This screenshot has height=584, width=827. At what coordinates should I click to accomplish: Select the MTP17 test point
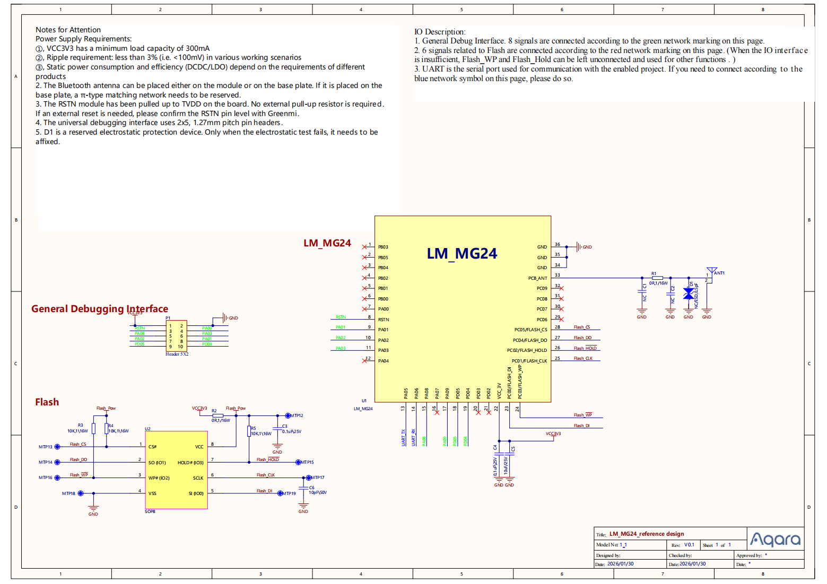309,477
